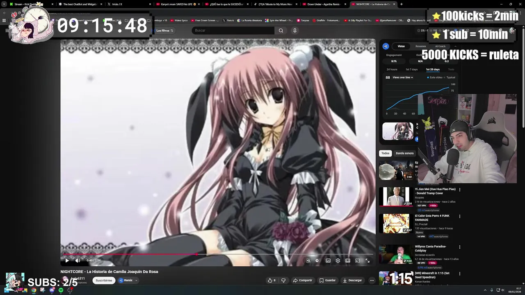Open the El Calor Esta Perro 4 FUNK thumbnail
525x295 pixels.
tap(396, 223)
